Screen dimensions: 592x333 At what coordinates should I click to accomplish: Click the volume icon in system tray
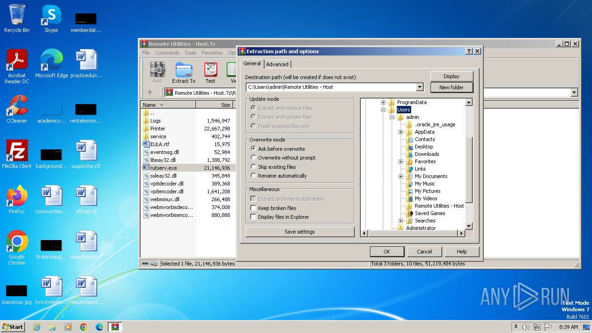(x=526, y=327)
